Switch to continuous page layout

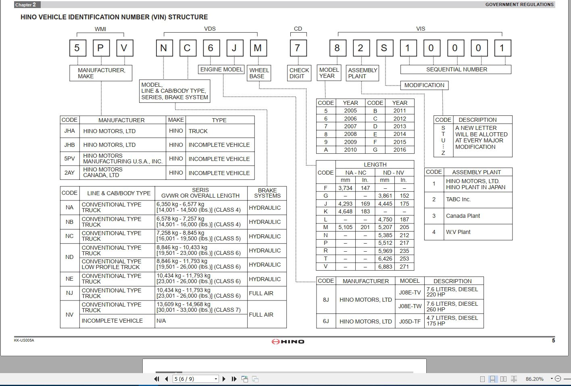point(493,379)
